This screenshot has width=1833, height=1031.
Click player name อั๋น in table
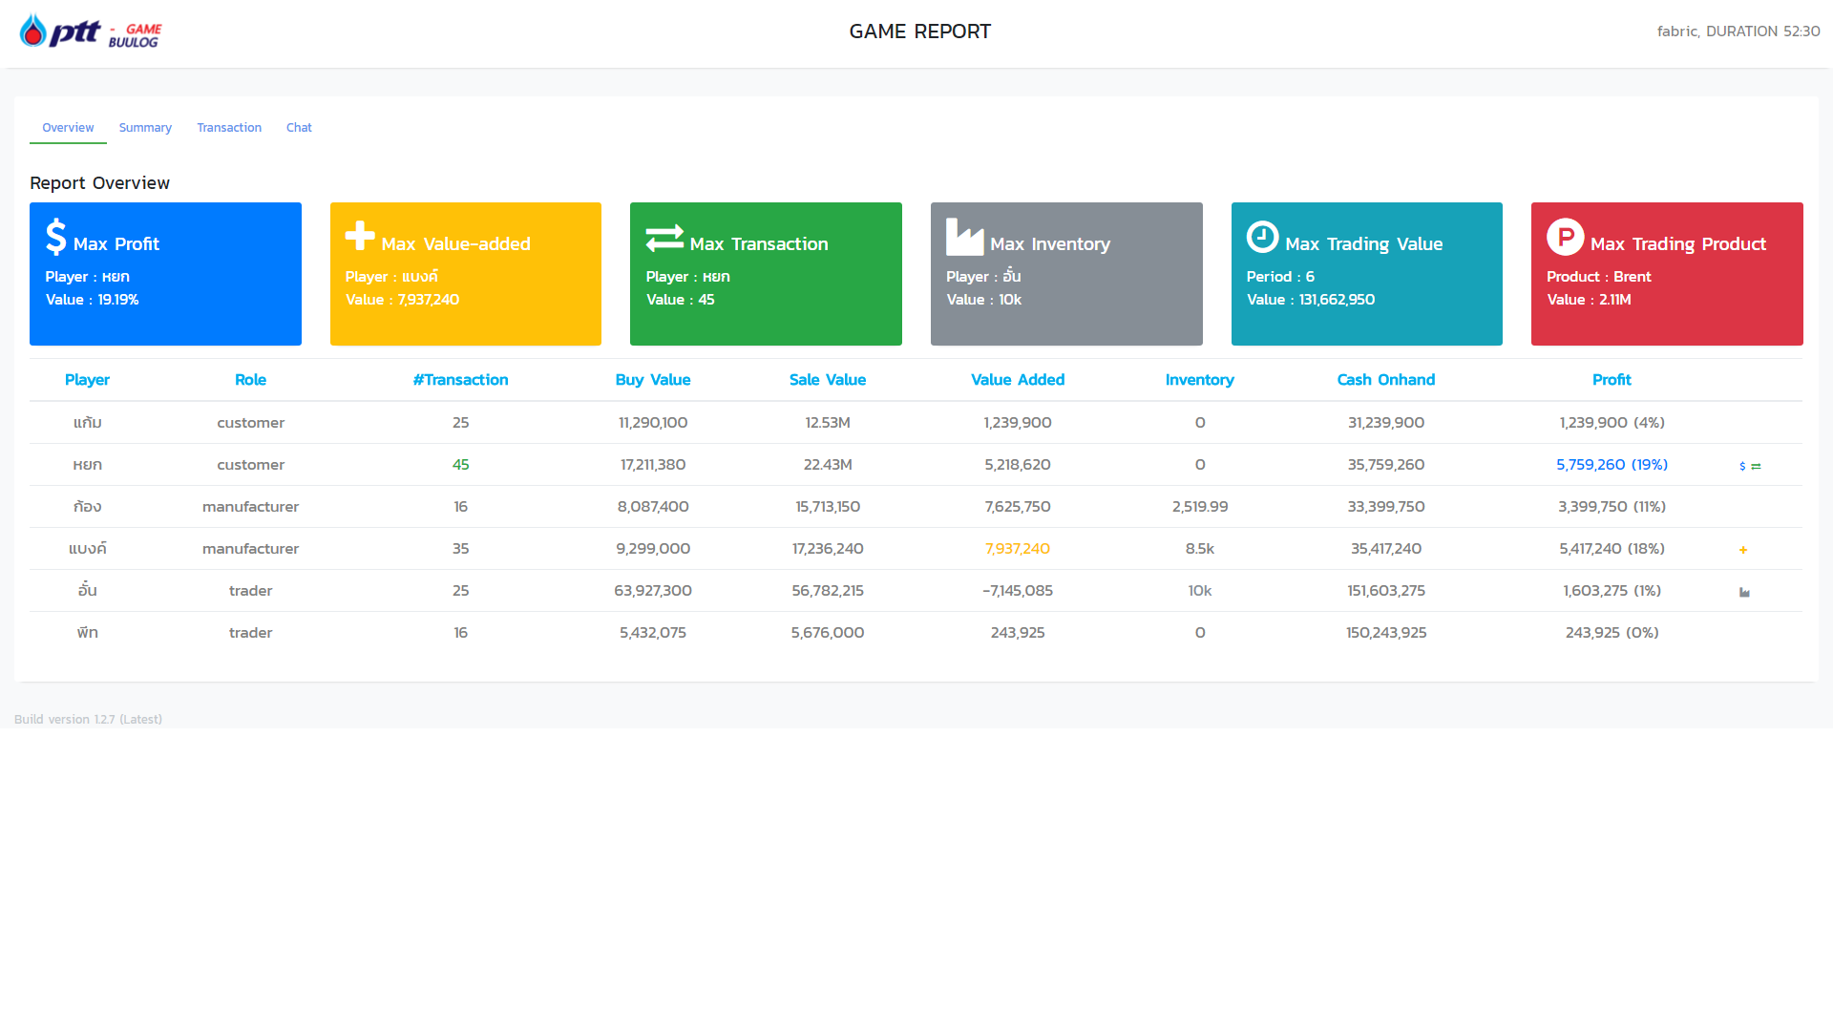click(87, 590)
